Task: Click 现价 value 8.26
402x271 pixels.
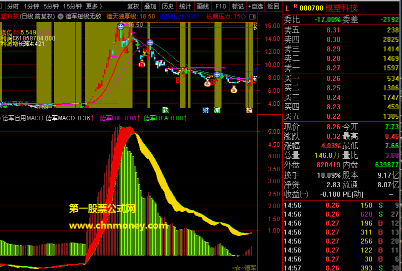Action: coord(333,127)
